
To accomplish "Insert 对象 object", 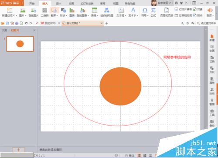I will [x=198, y=9].
